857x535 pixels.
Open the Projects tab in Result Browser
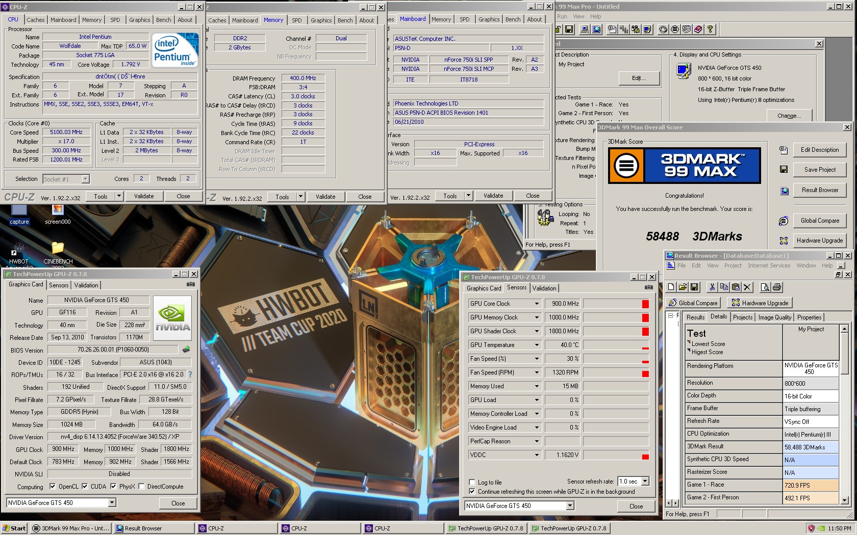click(x=743, y=317)
